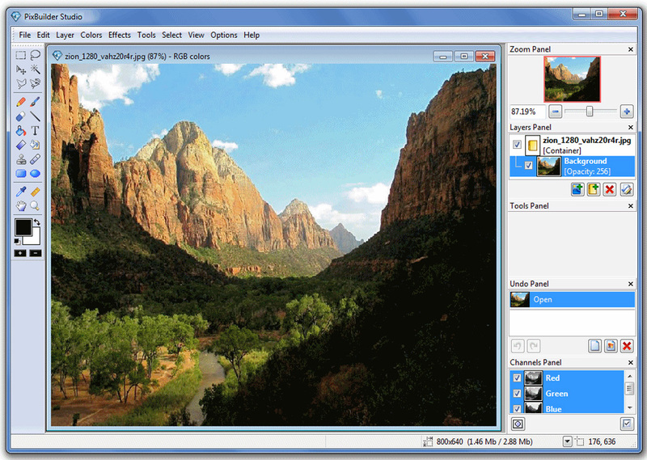Click the zoom in plus button
The image size is (647, 460).
pos(627,112)
